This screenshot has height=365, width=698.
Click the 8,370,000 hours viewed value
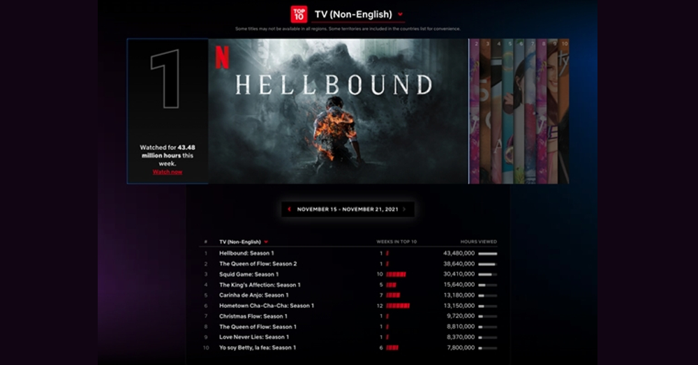pyautogui.click(x=461, y=337)
